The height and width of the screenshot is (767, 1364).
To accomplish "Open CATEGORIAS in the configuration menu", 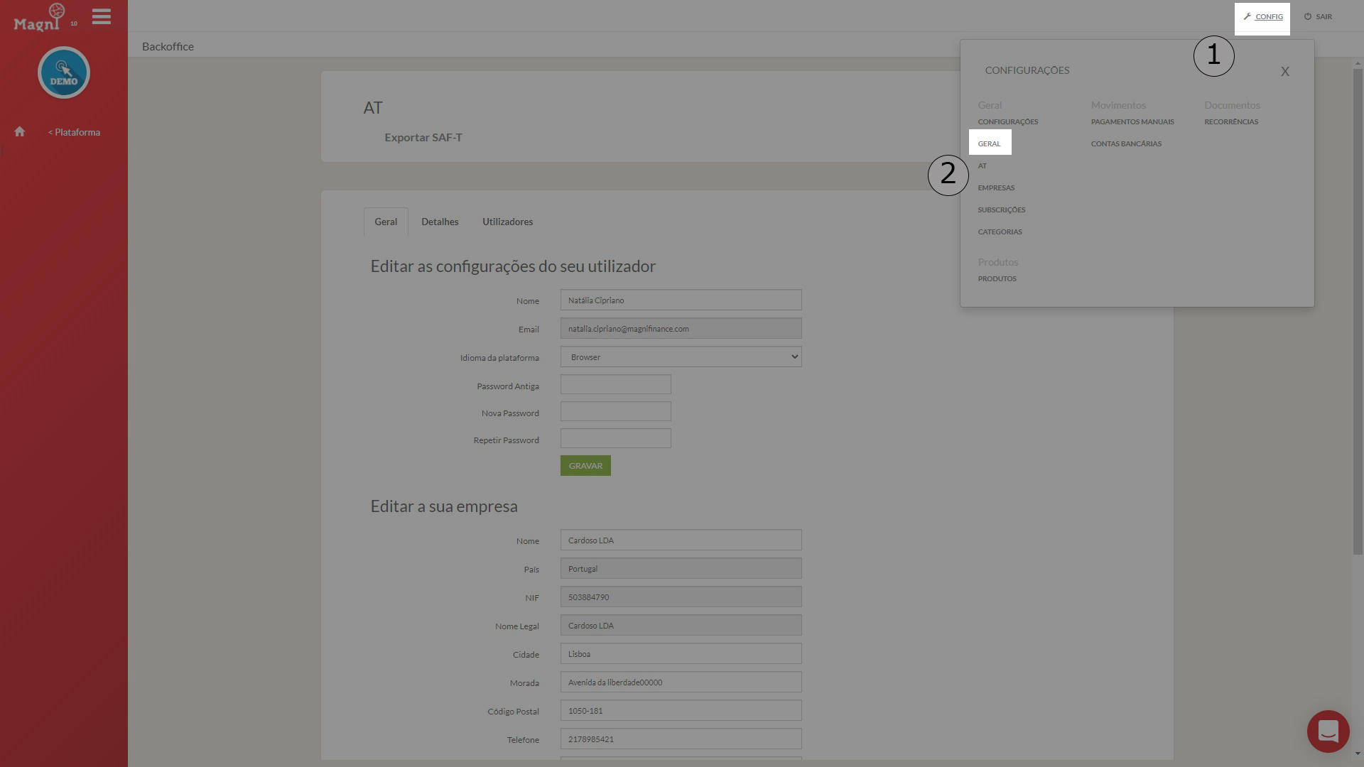I will (x=1000, y=232).
